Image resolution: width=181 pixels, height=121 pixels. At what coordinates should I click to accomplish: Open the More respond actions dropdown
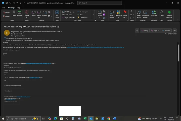(50, 16)
